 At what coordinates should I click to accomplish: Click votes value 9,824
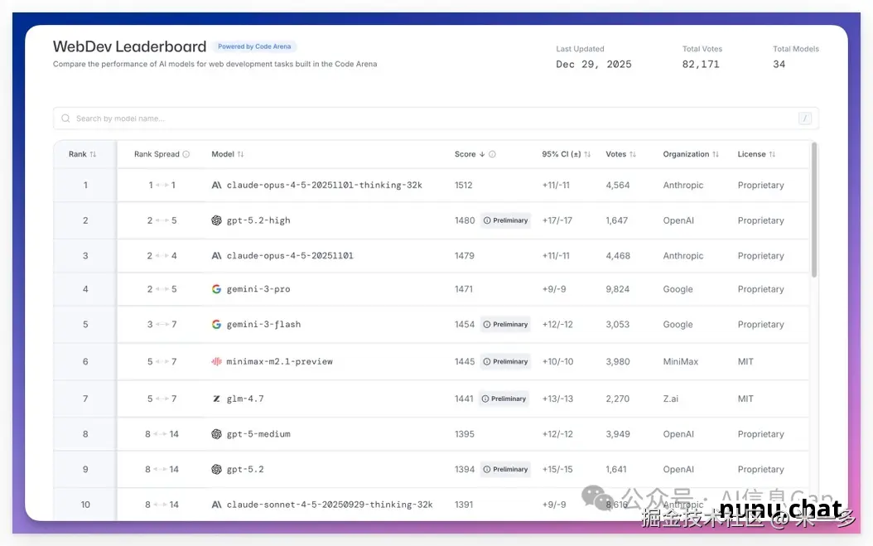pos(617,288)
